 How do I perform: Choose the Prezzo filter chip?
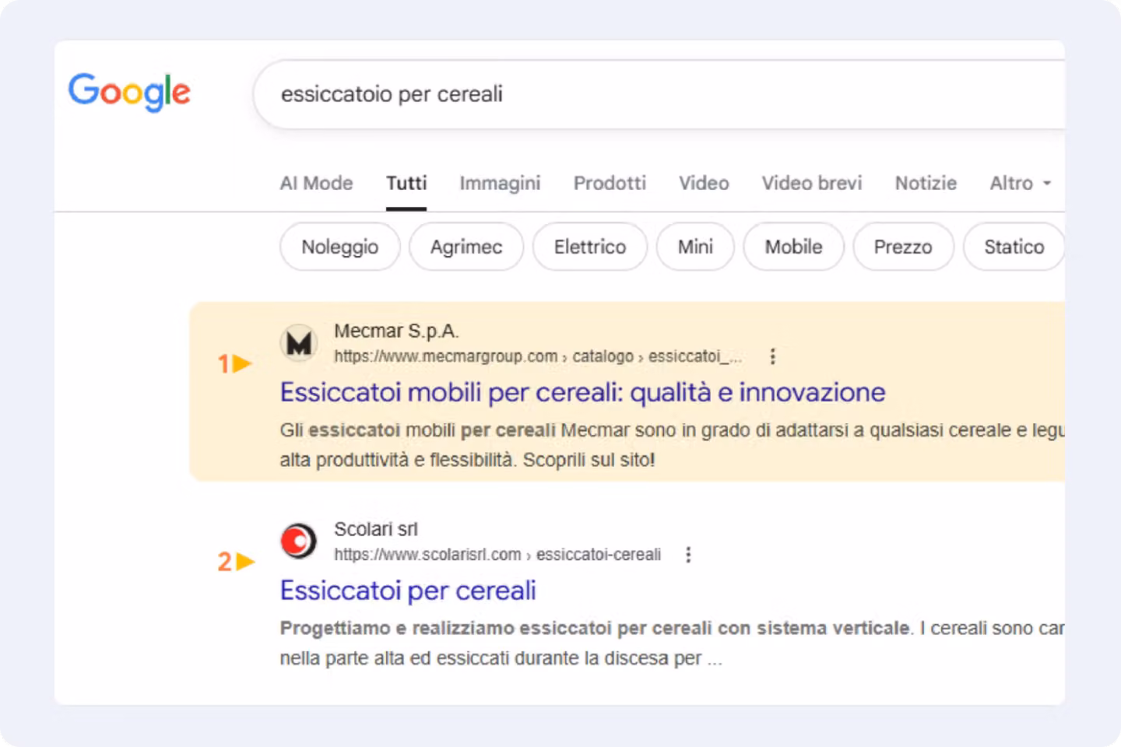tap(903, 247)
